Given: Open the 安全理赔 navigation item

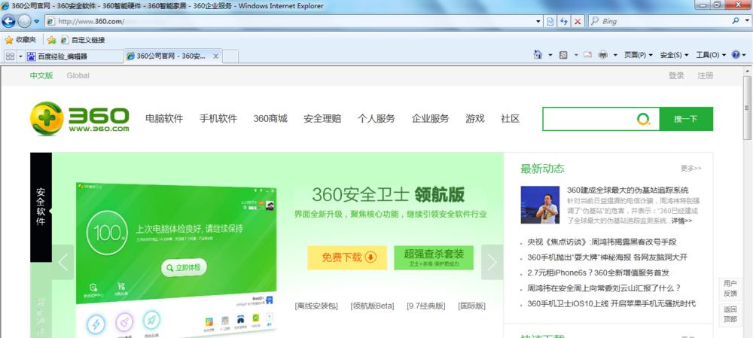Looking at the screenshot, I should click(x=322, y=119).
